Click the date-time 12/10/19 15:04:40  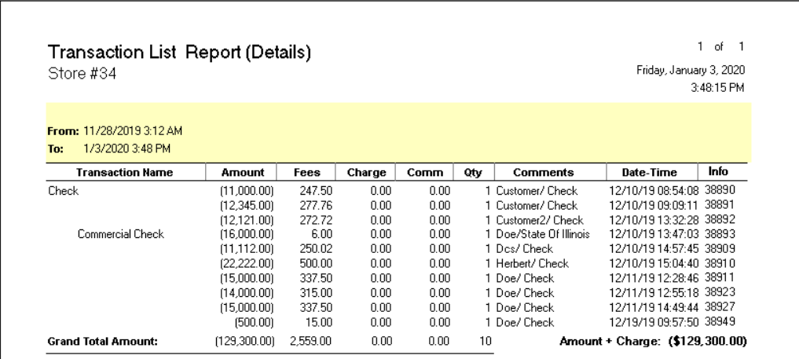(x=654, y=264)
